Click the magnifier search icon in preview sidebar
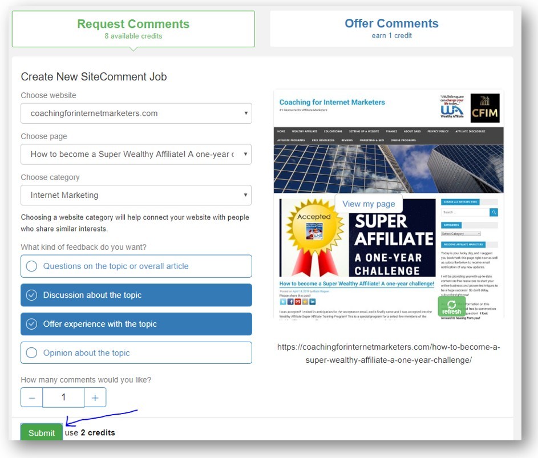The image size is (538, 458). pos(493,212)
